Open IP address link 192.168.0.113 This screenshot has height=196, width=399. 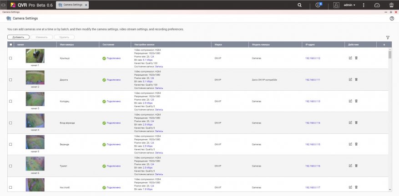[313, 101]
